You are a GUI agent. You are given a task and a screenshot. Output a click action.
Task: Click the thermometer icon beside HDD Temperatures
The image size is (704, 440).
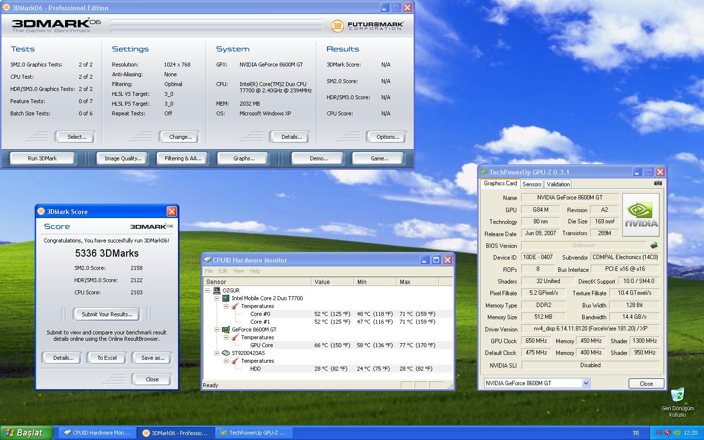coord(235,361)
